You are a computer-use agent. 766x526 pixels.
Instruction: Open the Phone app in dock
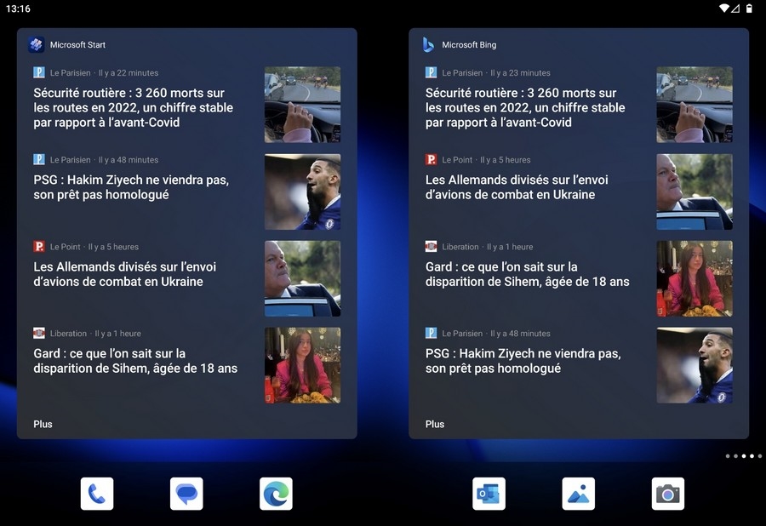point(97,494)
